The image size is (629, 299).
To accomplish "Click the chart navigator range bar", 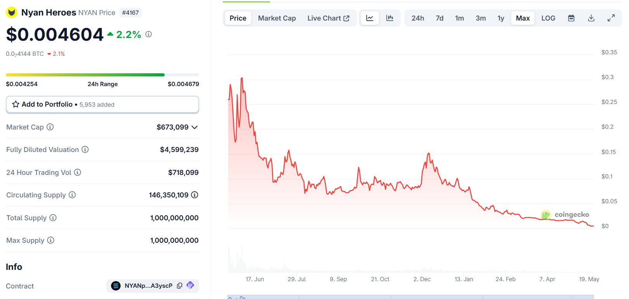I will point(410,297).
